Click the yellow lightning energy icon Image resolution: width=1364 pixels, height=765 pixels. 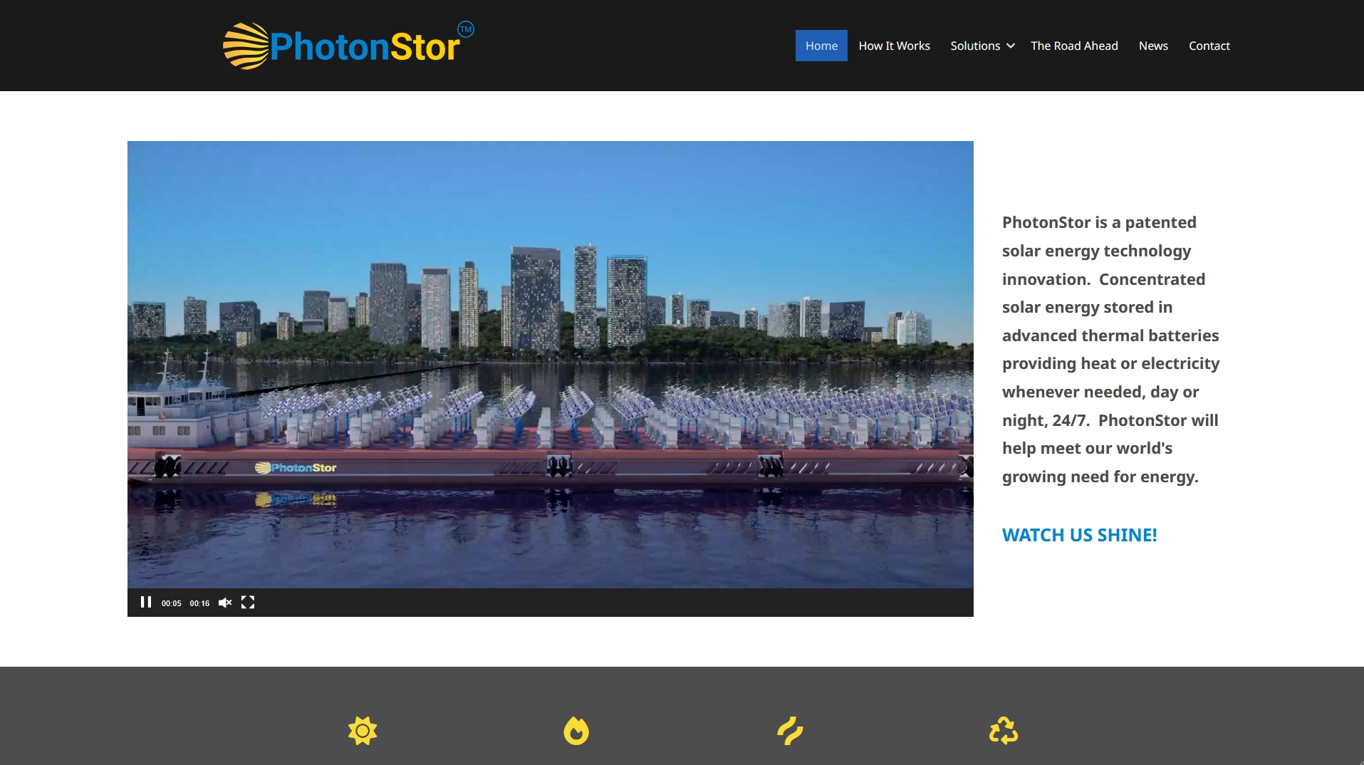tap(790, 731)
